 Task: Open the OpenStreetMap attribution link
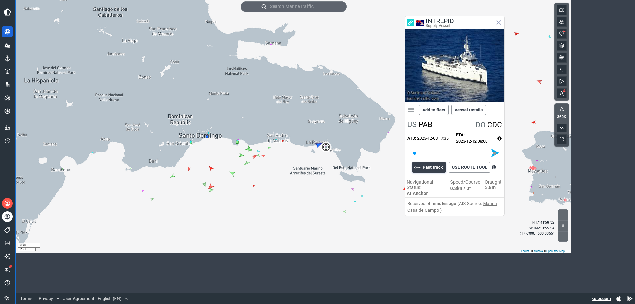pos(556,251)
